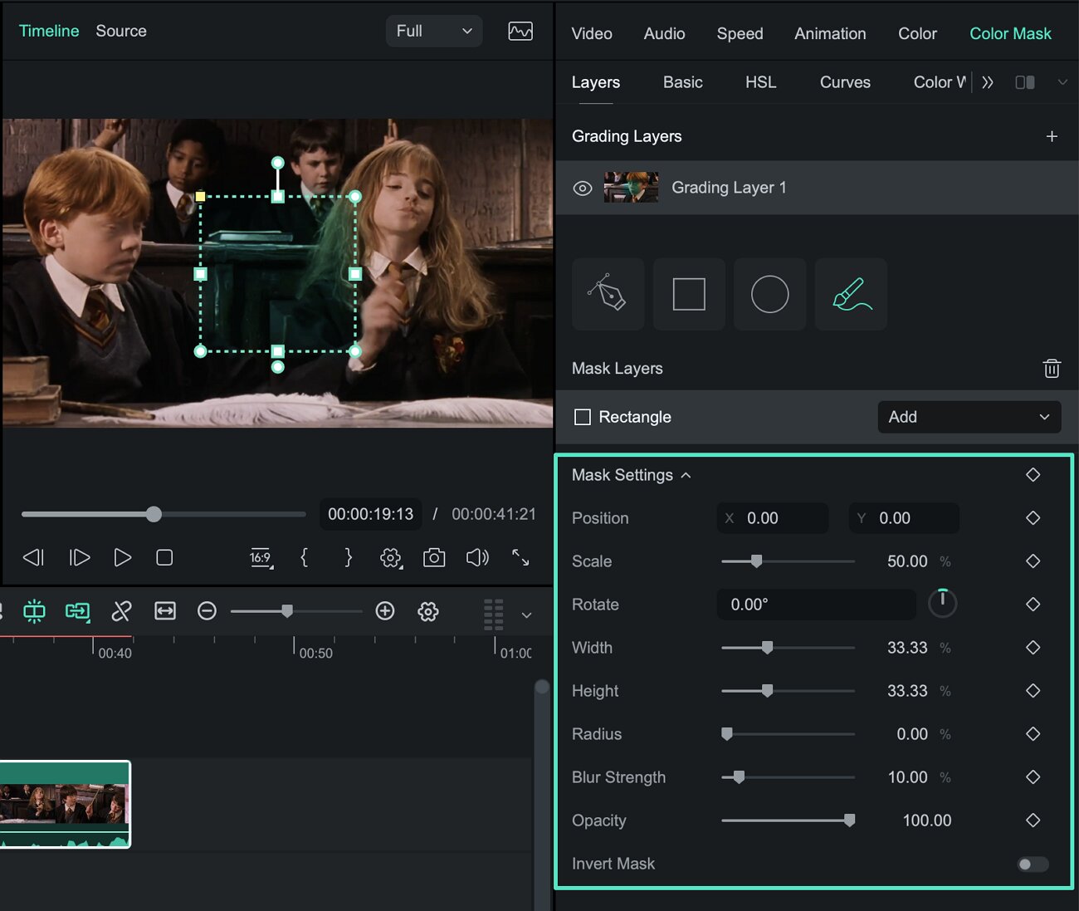The image size is (1079, 911).
Task: Step forward one frame
Action: [80, 557]
